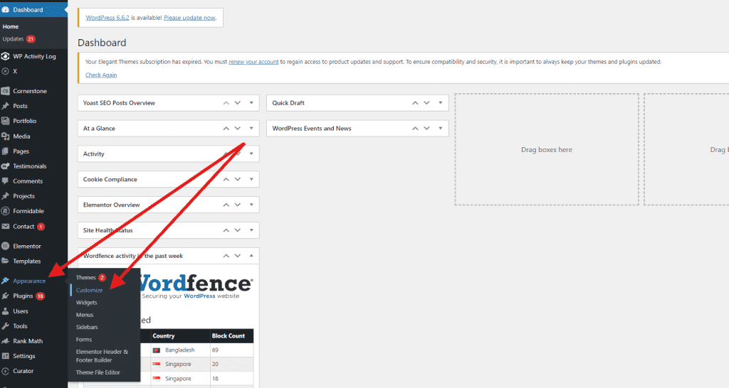Click the Posts pin icon
This screenshot has height=388, width=729.
click(x=5, y=106)
